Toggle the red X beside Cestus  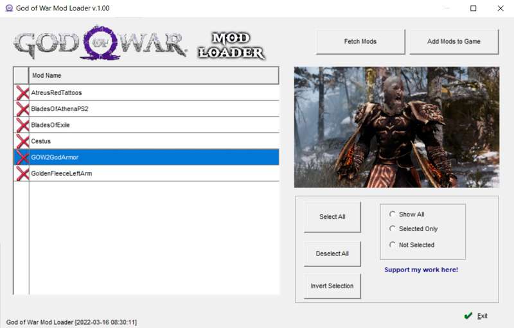coord(22,141)
